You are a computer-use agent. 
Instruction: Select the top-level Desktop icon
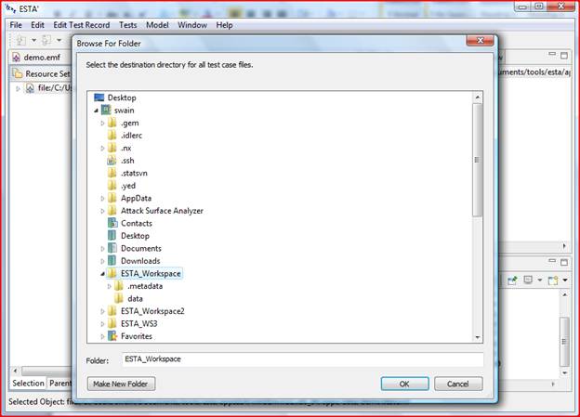point(99,97)
